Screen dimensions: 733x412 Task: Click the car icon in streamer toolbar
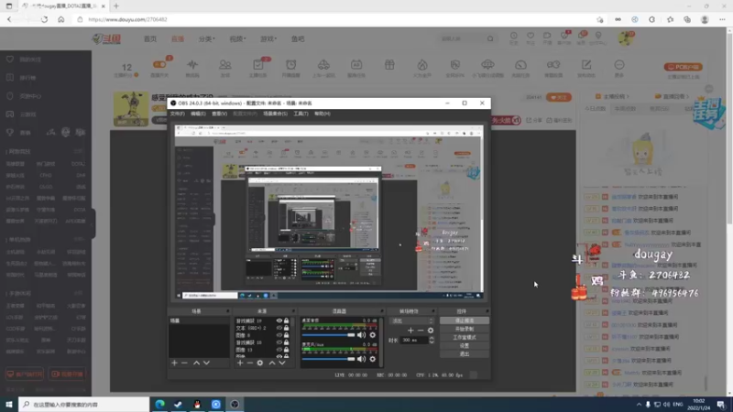pos(323,64)
